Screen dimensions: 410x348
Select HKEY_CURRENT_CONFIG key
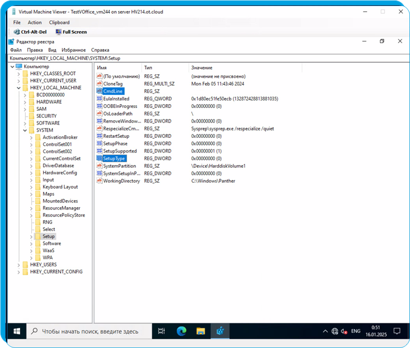point(56,272)
